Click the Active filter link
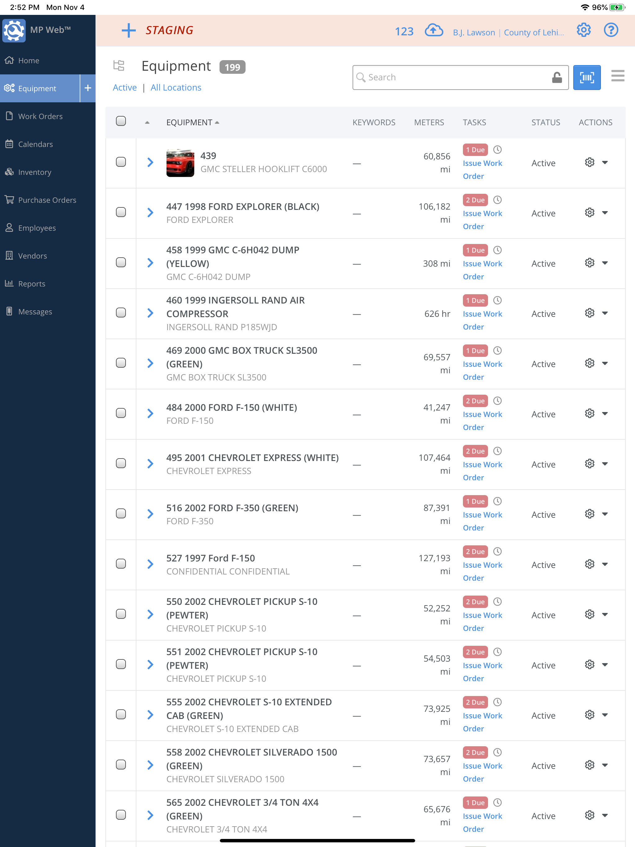635x847 pixels. tap(124, 88)
